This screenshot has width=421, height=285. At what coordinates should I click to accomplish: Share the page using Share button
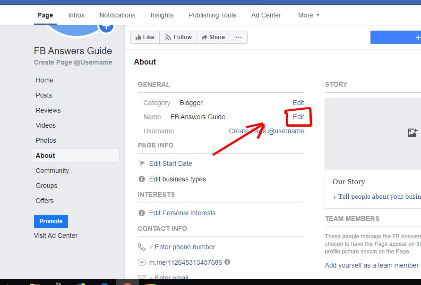click(214, 37)
